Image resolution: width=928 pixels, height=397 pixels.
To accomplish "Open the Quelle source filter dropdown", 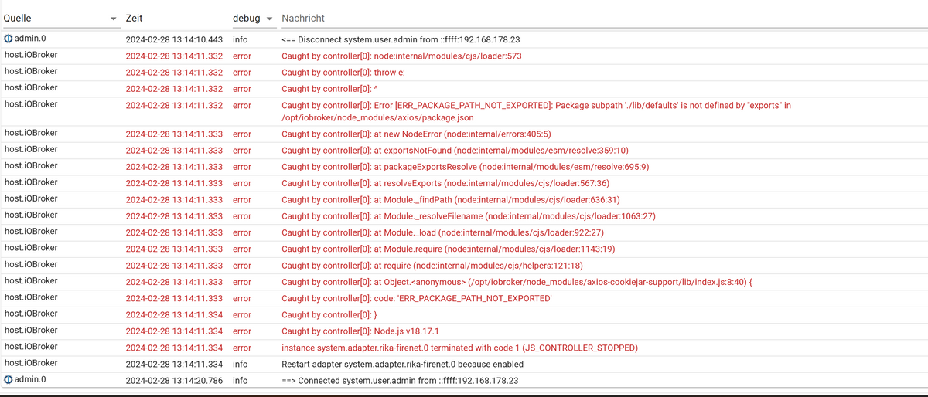I will [58, 18].
